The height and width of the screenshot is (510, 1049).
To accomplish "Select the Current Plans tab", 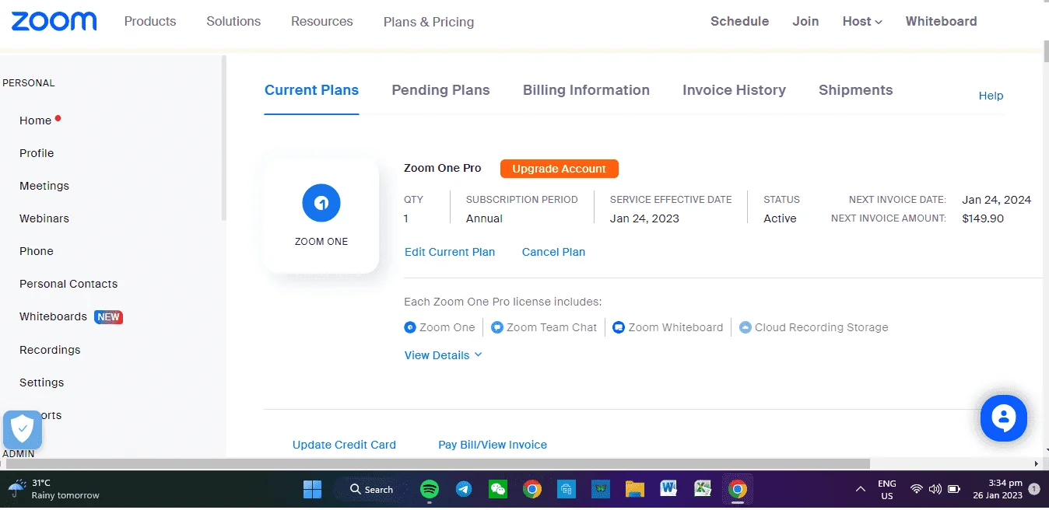I will [311, 90].
